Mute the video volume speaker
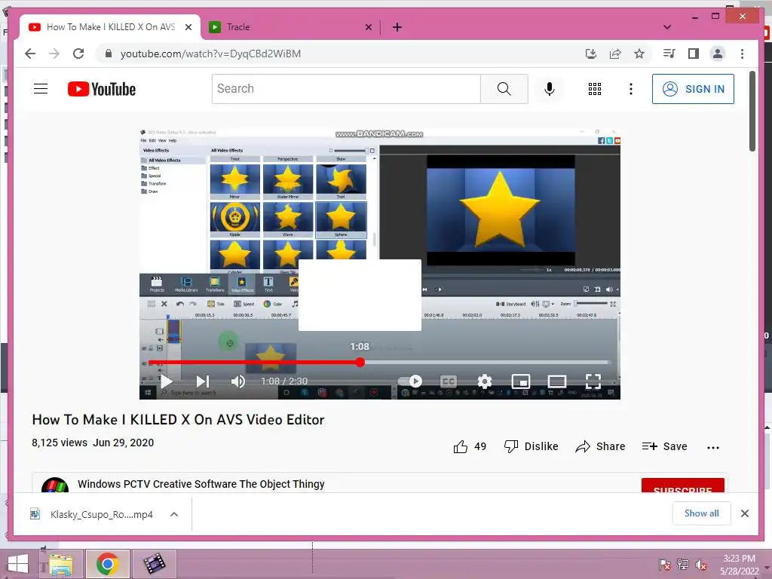This screenshot has height=579, width=772. tap(237, 381)
